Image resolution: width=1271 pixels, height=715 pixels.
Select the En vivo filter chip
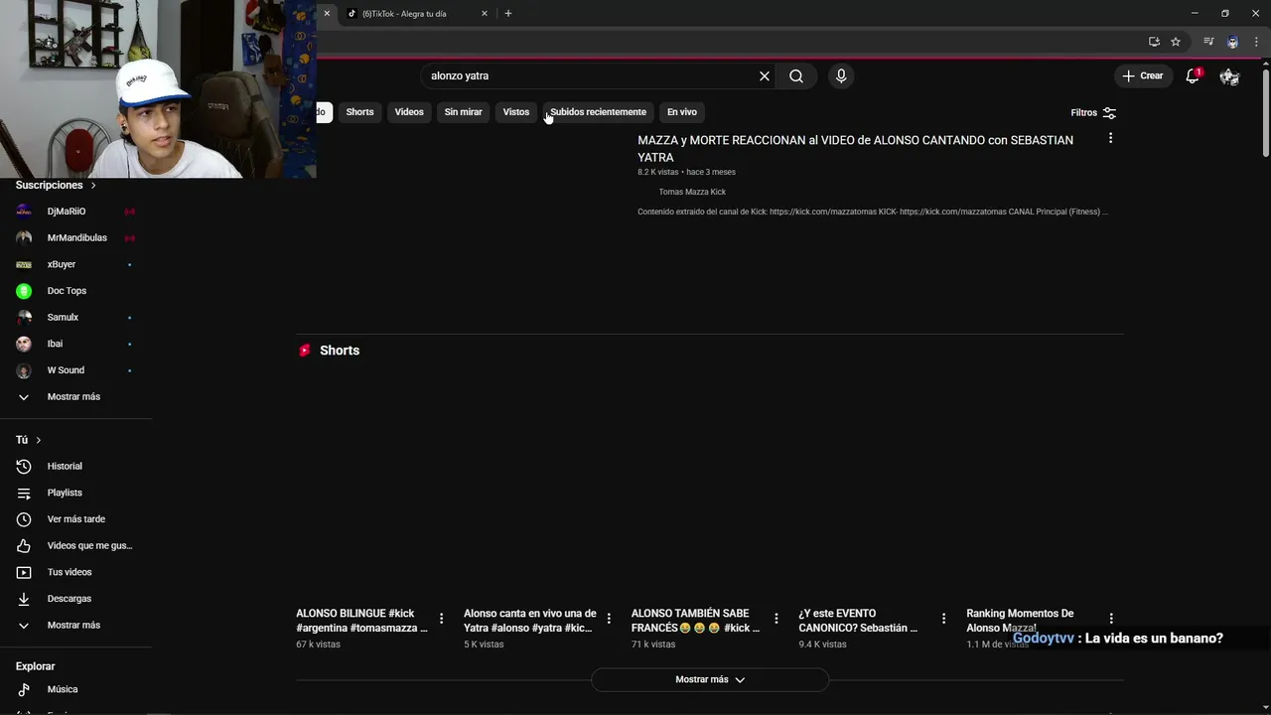682,112
